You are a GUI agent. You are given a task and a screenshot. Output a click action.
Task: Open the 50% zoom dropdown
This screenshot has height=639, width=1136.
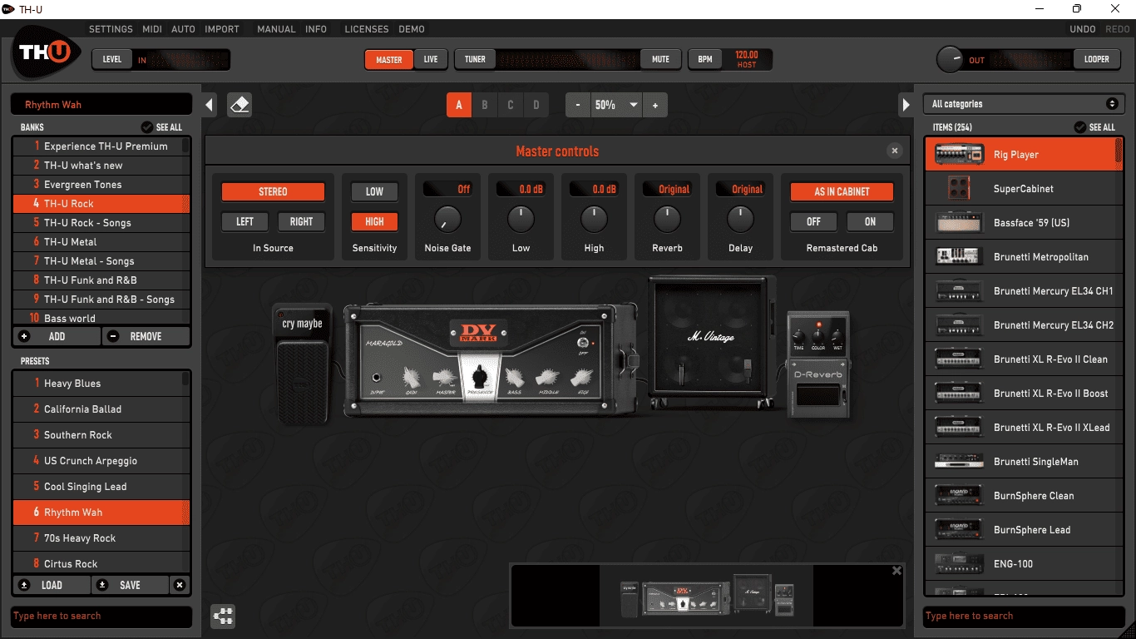[615, 105]
